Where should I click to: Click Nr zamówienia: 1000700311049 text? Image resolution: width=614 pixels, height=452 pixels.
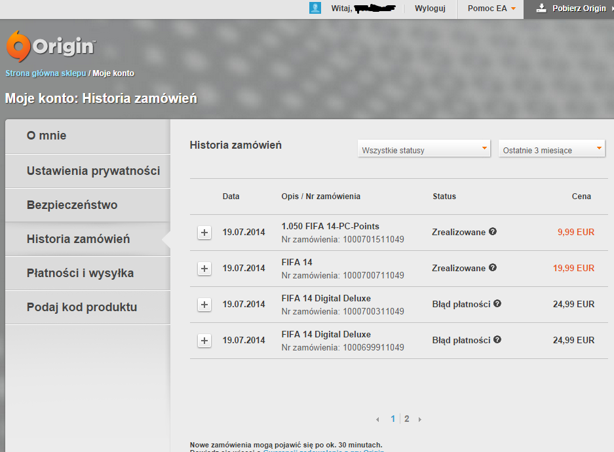pyautogui.click(x=343, y=311)
